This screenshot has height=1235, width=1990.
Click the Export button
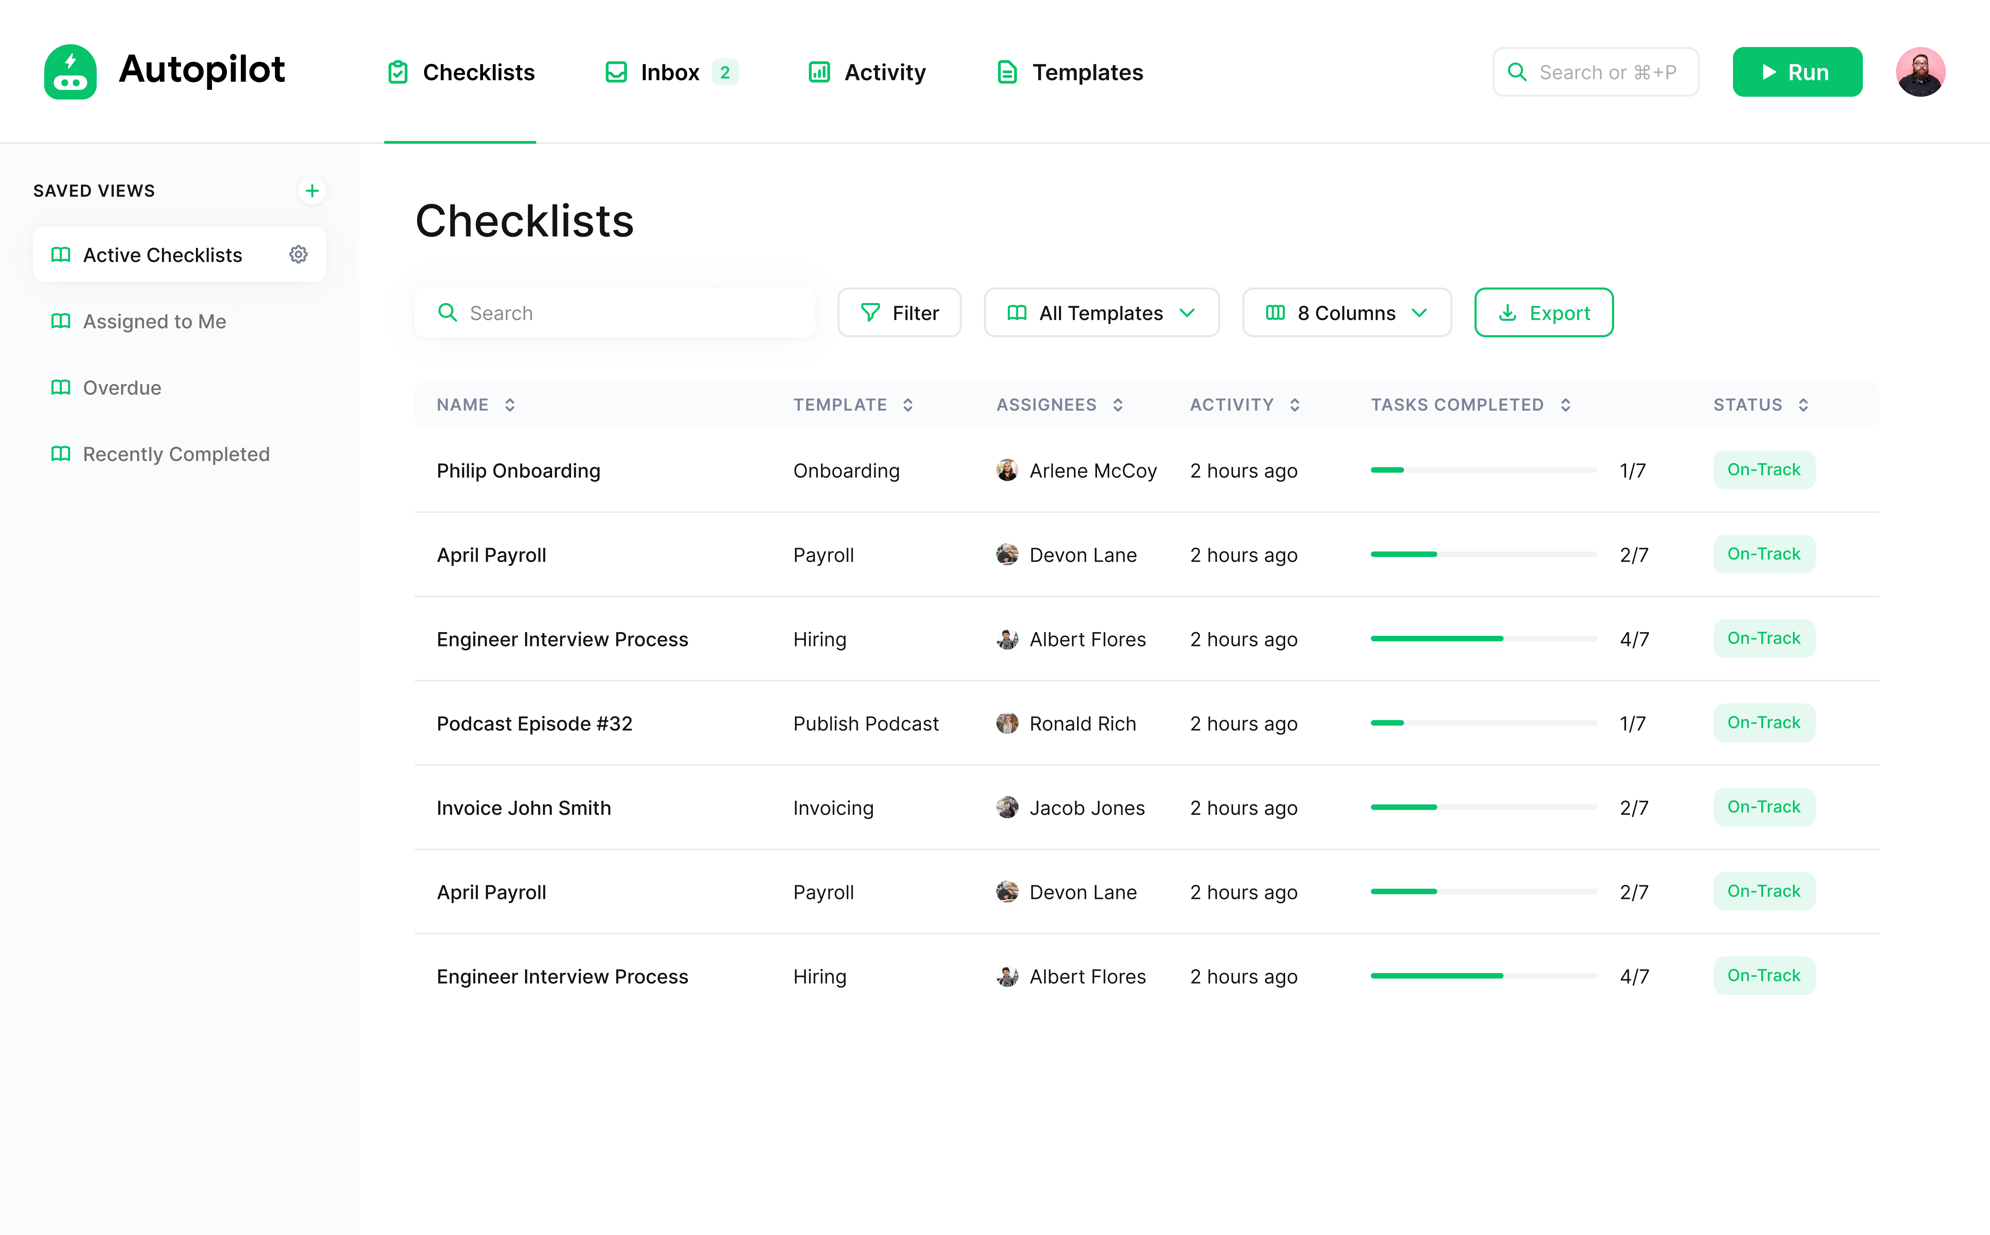(1543, 313)
